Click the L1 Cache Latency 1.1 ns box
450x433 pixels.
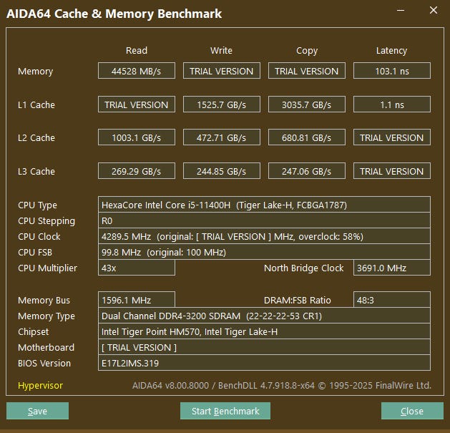click(391, 104)
